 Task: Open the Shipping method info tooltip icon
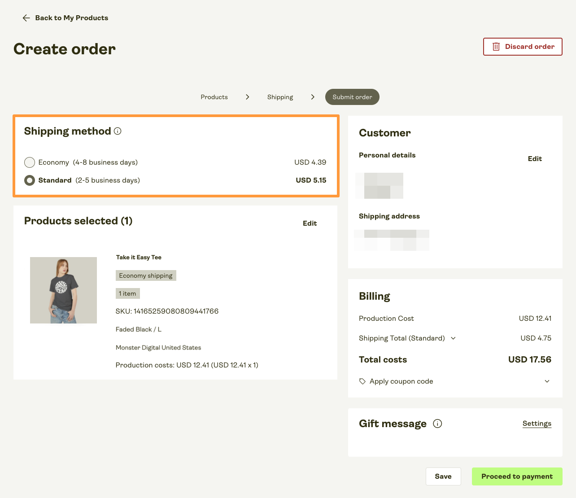click(117, 131)
